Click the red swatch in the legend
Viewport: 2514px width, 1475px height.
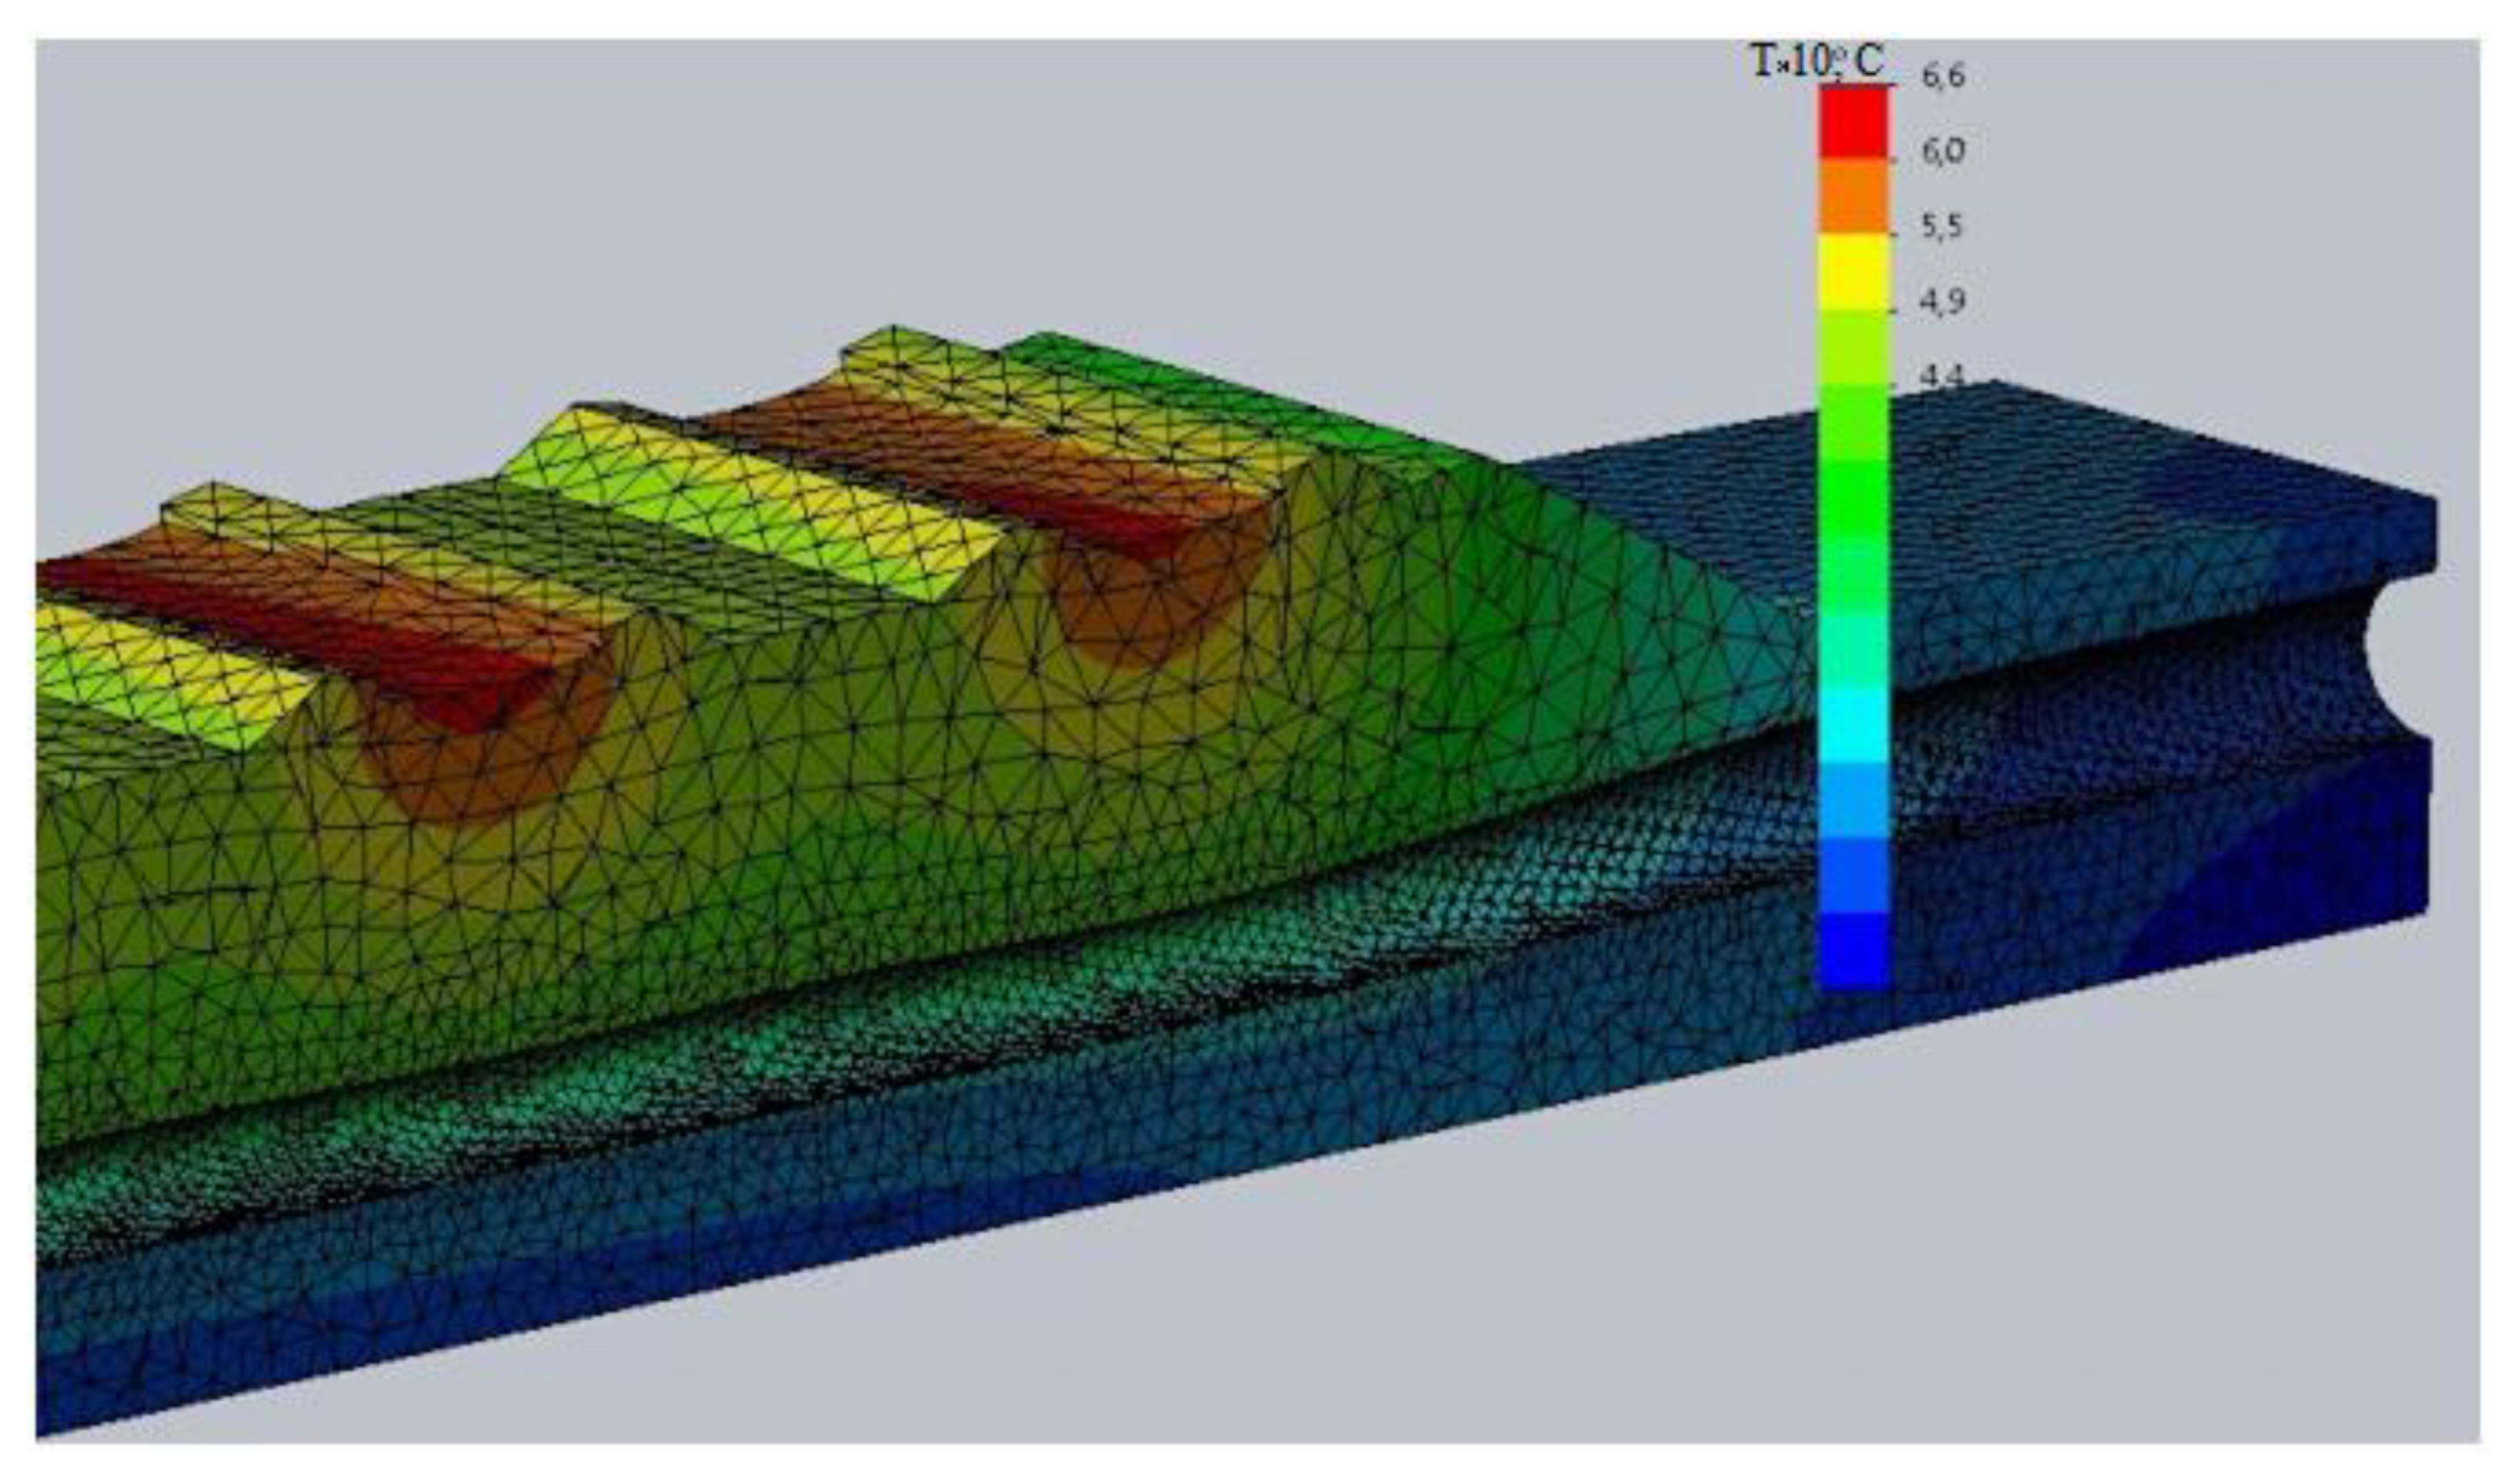[1853, 122]
